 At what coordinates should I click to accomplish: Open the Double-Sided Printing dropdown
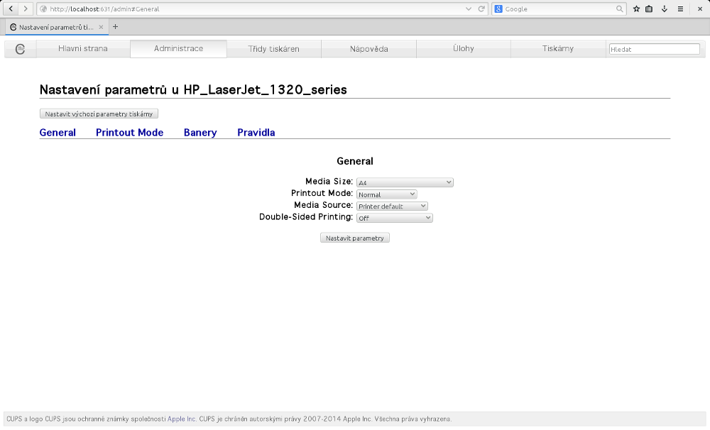[x=394, y=218]
